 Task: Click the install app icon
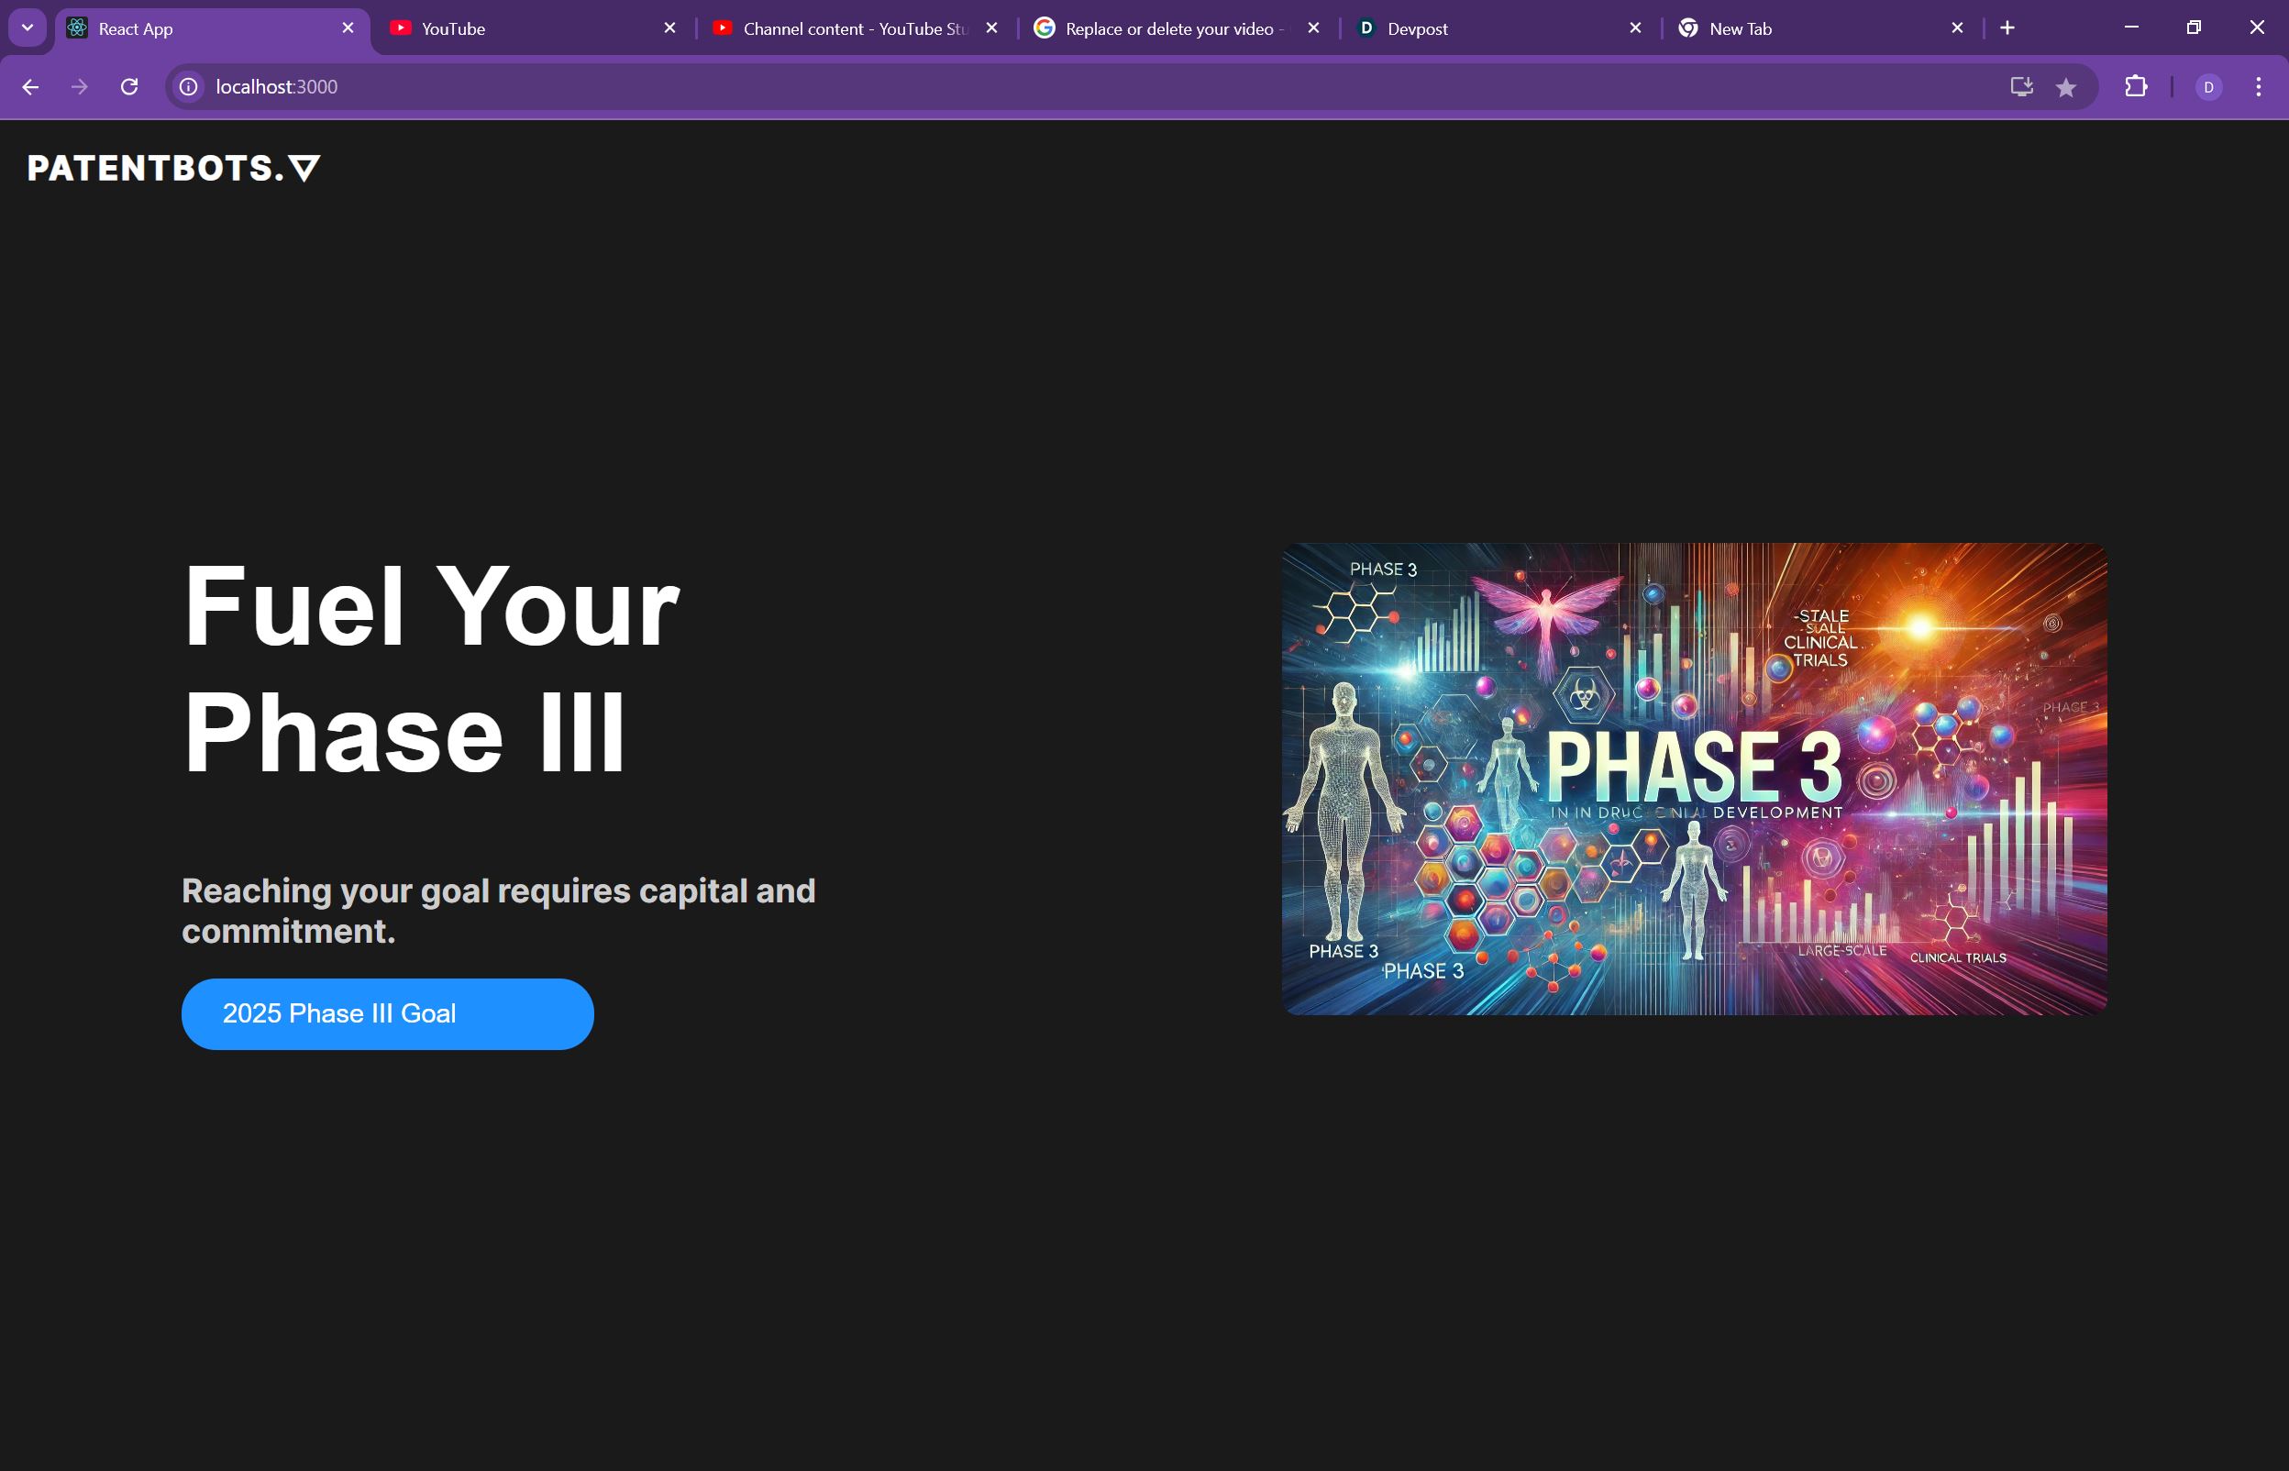2020,87
